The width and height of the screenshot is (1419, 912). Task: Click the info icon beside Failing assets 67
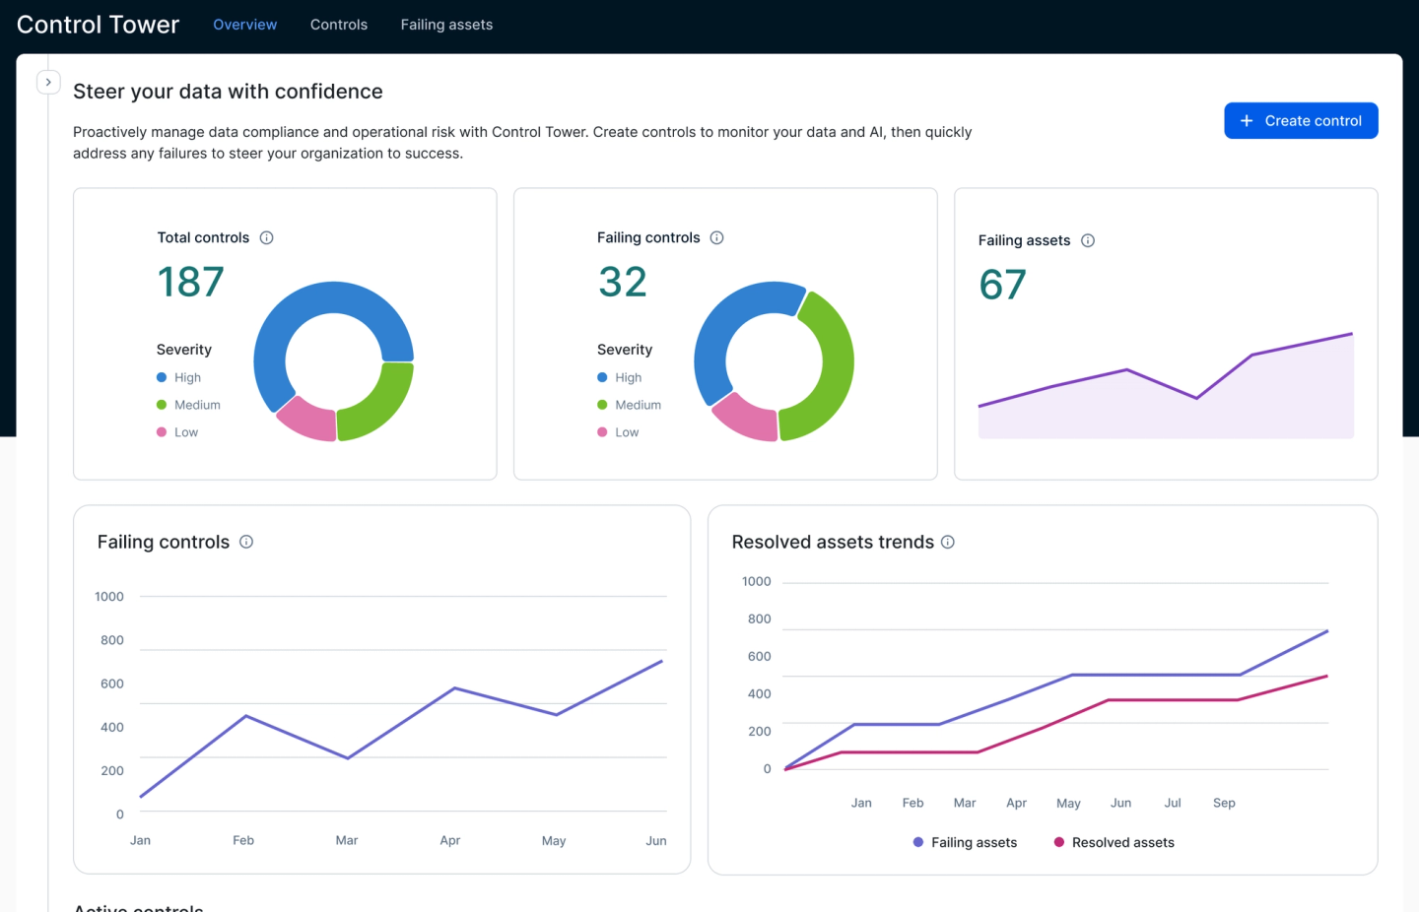point(1088,240)
